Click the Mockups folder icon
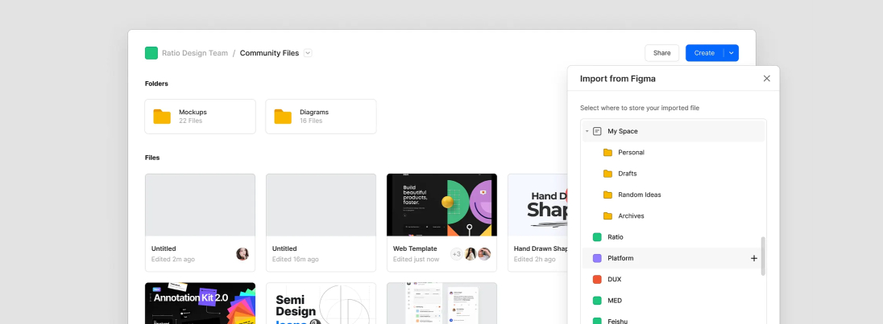The width and height of the screenshot is (883, 324). tap(162, 117)
